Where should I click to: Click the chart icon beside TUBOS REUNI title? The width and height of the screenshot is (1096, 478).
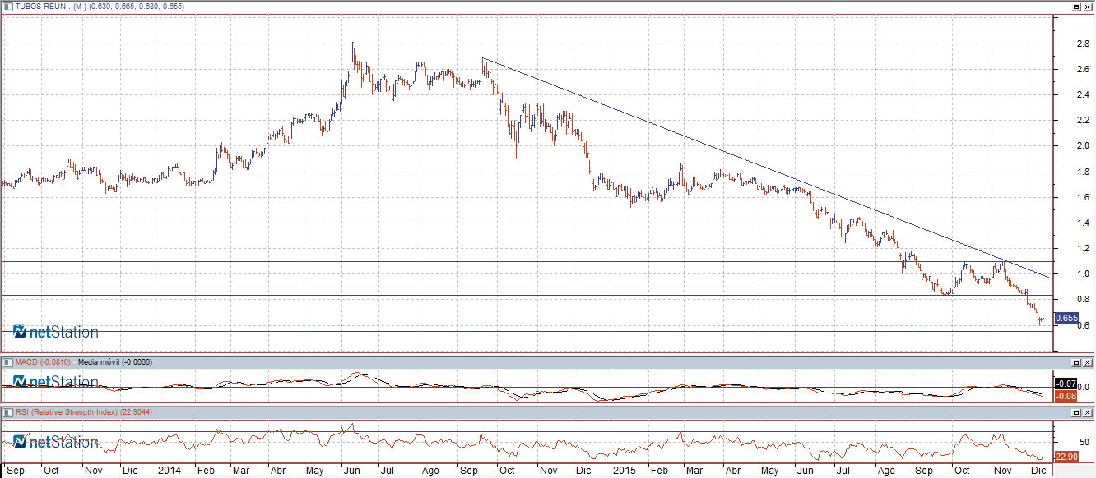click(7, 7)
